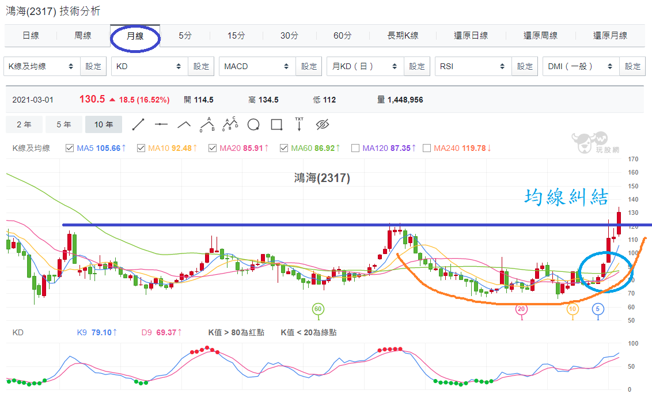Click the 量 1,448,956 volume value
Screen dimensions: 652x394
400,100
